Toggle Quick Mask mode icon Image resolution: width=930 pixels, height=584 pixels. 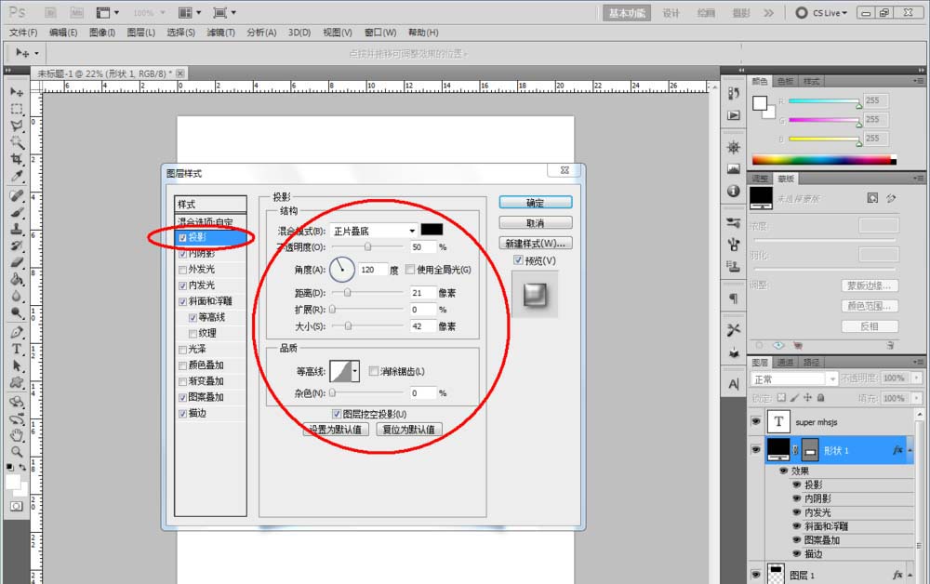pos(17,506)
